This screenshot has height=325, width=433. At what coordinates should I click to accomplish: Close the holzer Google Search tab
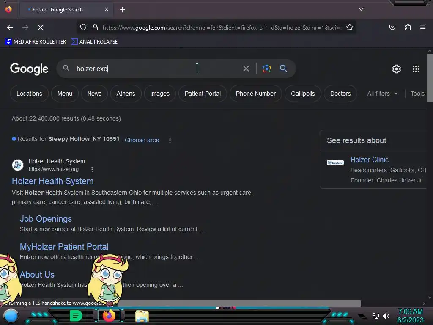(x=107, y=9)
